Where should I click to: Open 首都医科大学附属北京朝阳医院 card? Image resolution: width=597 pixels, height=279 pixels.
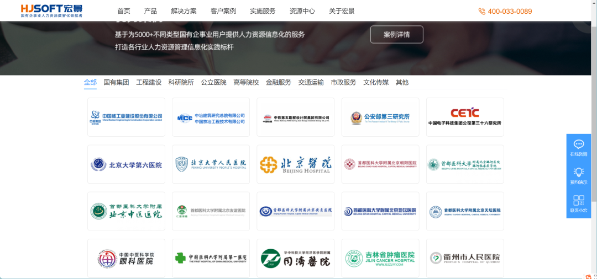tap(380, 164)
